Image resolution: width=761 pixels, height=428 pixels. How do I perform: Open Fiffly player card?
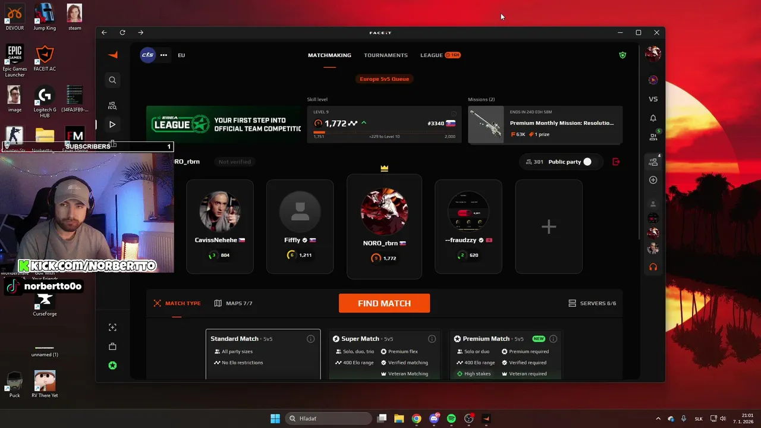pos(300,226)
